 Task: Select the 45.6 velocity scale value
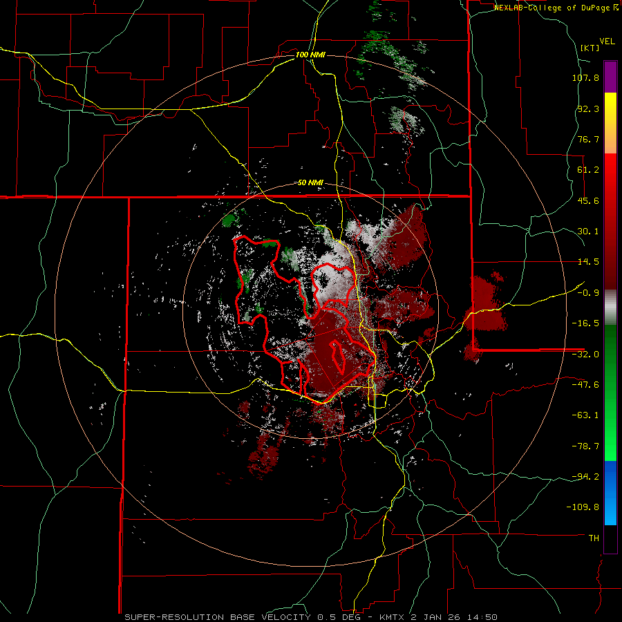click(x=588, y=200)
